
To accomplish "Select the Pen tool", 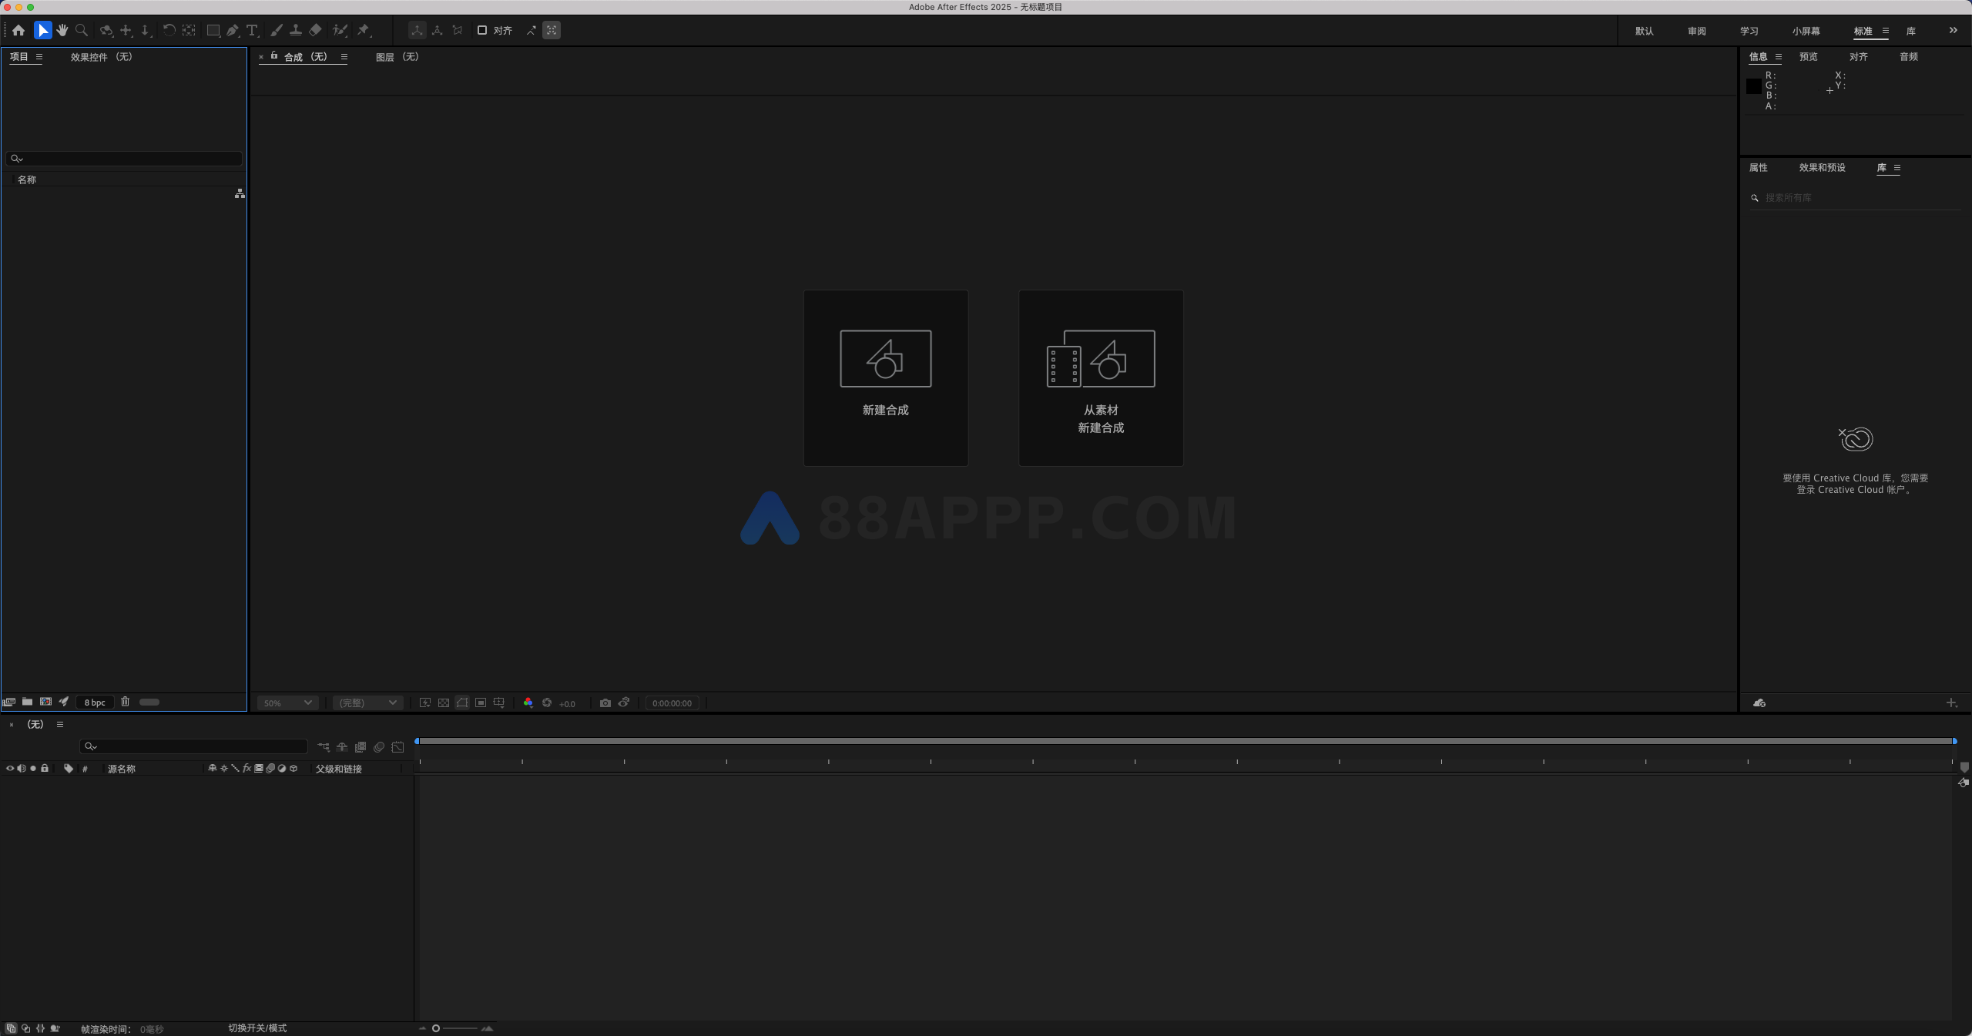I will 233,31.
